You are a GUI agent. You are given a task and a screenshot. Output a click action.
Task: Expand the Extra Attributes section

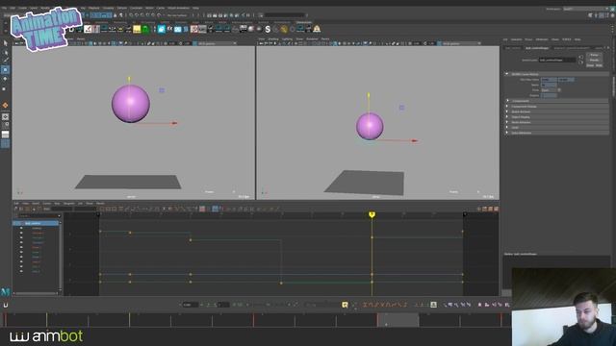click(x=507, y=133)
